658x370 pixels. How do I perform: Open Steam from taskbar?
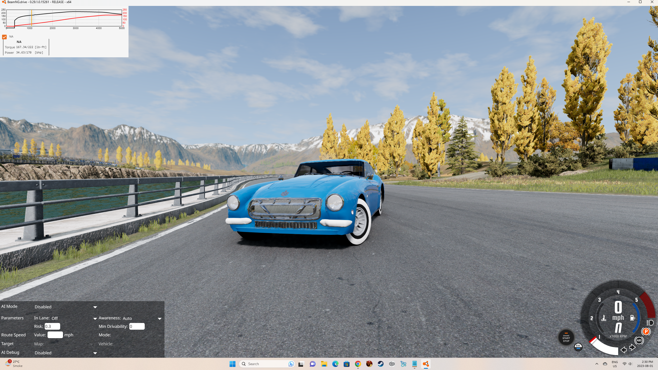click(x=380, y=364)
